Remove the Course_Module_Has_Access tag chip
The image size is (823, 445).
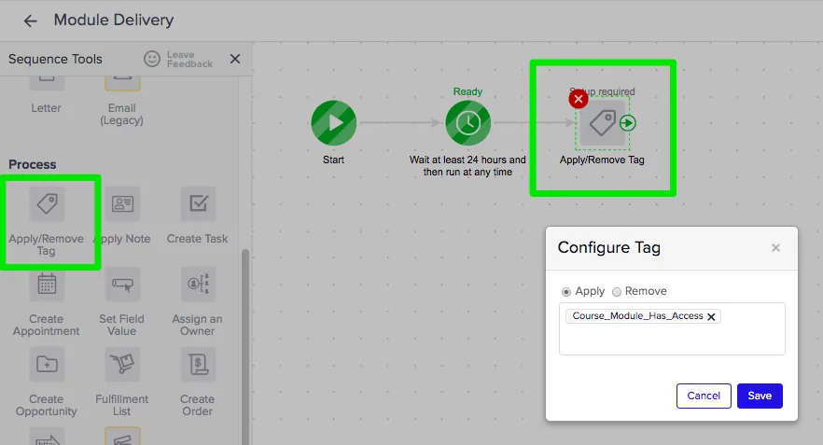[711, 317]
